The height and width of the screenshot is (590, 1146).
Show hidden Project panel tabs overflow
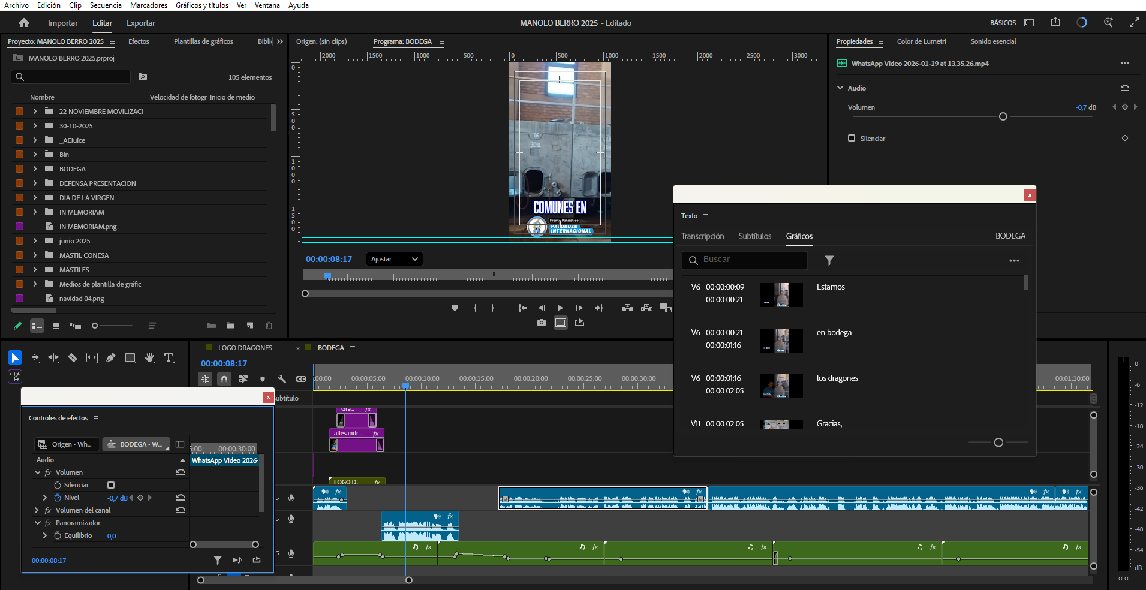pos(280,41)
